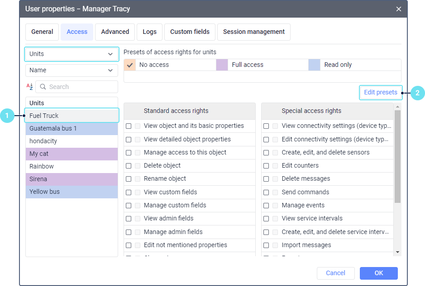Choose the blue Read only preset swatch
Image resolution: width=425 pixels, height=286 pixels.
314,65
